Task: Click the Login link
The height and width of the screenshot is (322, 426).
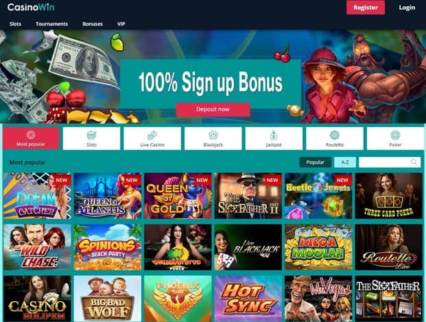Action: (x=407, y=8)
